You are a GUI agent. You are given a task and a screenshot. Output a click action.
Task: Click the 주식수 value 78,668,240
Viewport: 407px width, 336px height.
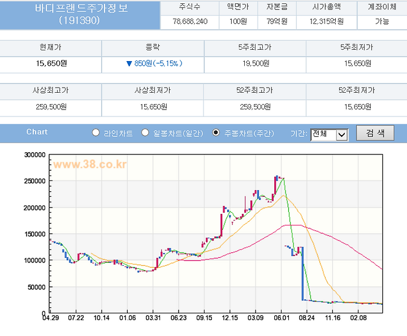pos(190,21)
